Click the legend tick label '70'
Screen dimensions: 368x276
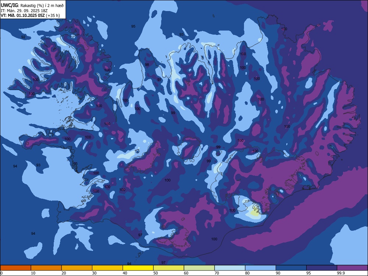[x=217, y=273]
